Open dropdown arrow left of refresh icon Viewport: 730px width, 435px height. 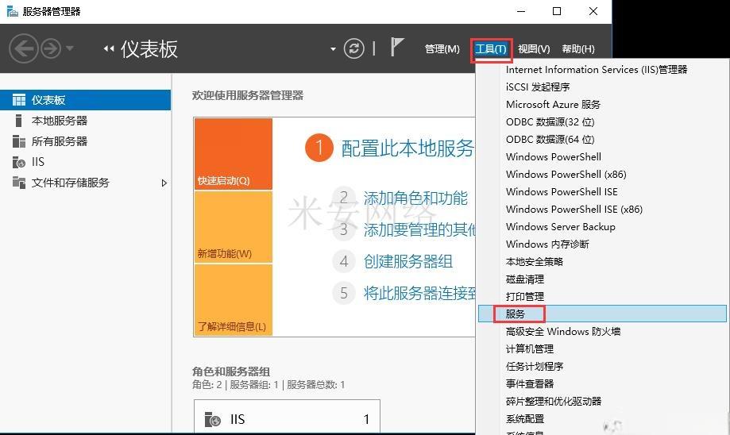pos(333,49)
